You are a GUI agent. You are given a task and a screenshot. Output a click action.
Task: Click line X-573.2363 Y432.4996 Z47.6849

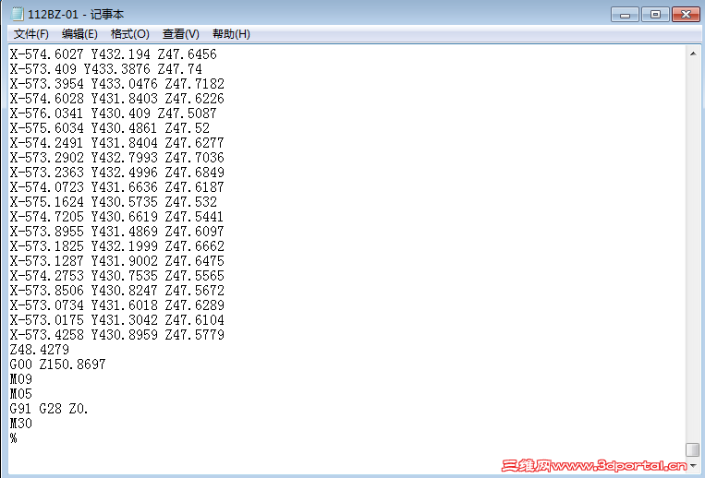[x=117, y=173]
